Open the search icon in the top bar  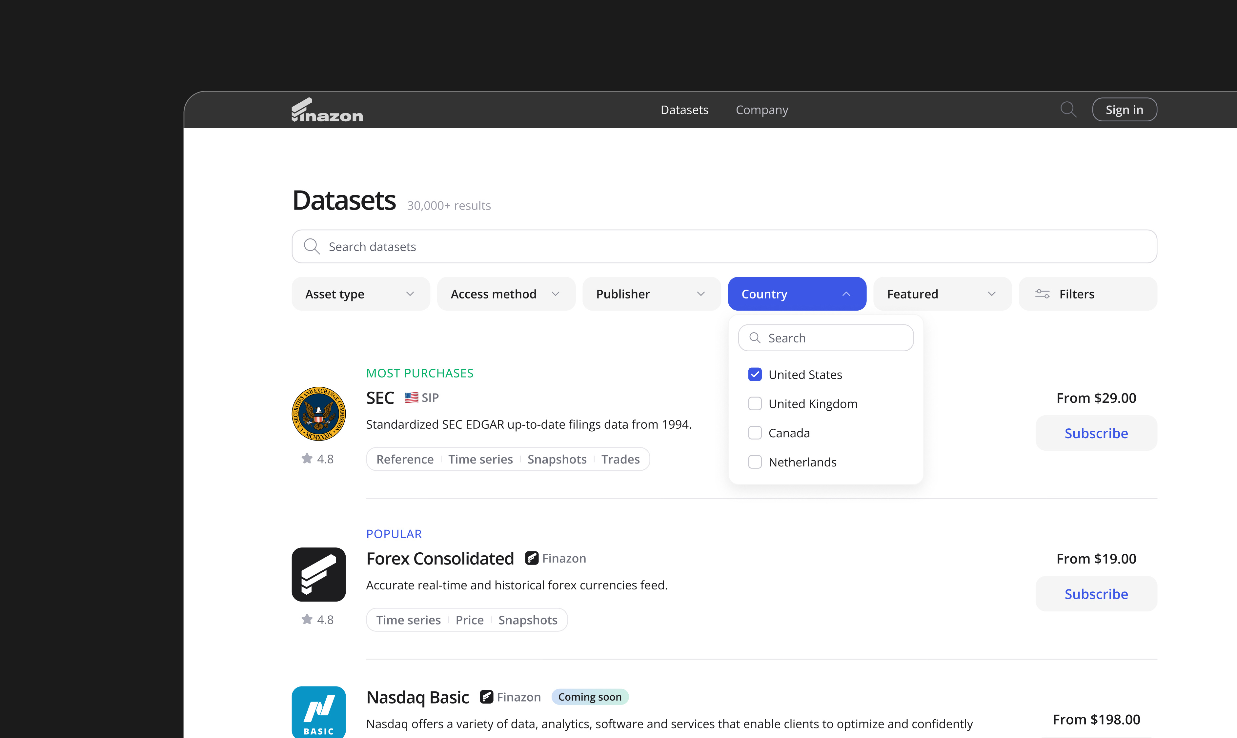1068,110
